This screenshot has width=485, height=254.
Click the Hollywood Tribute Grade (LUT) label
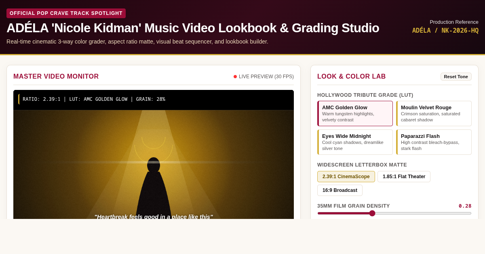365,95
